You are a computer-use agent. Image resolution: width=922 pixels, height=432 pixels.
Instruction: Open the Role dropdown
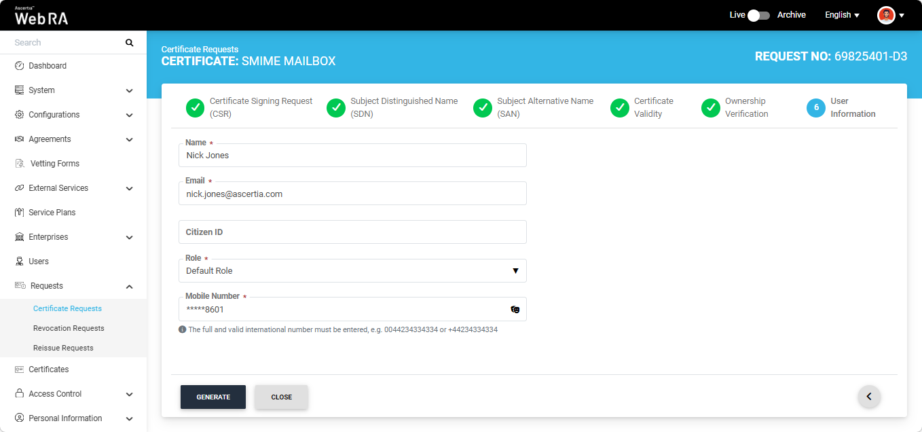[x=352, y=270]
